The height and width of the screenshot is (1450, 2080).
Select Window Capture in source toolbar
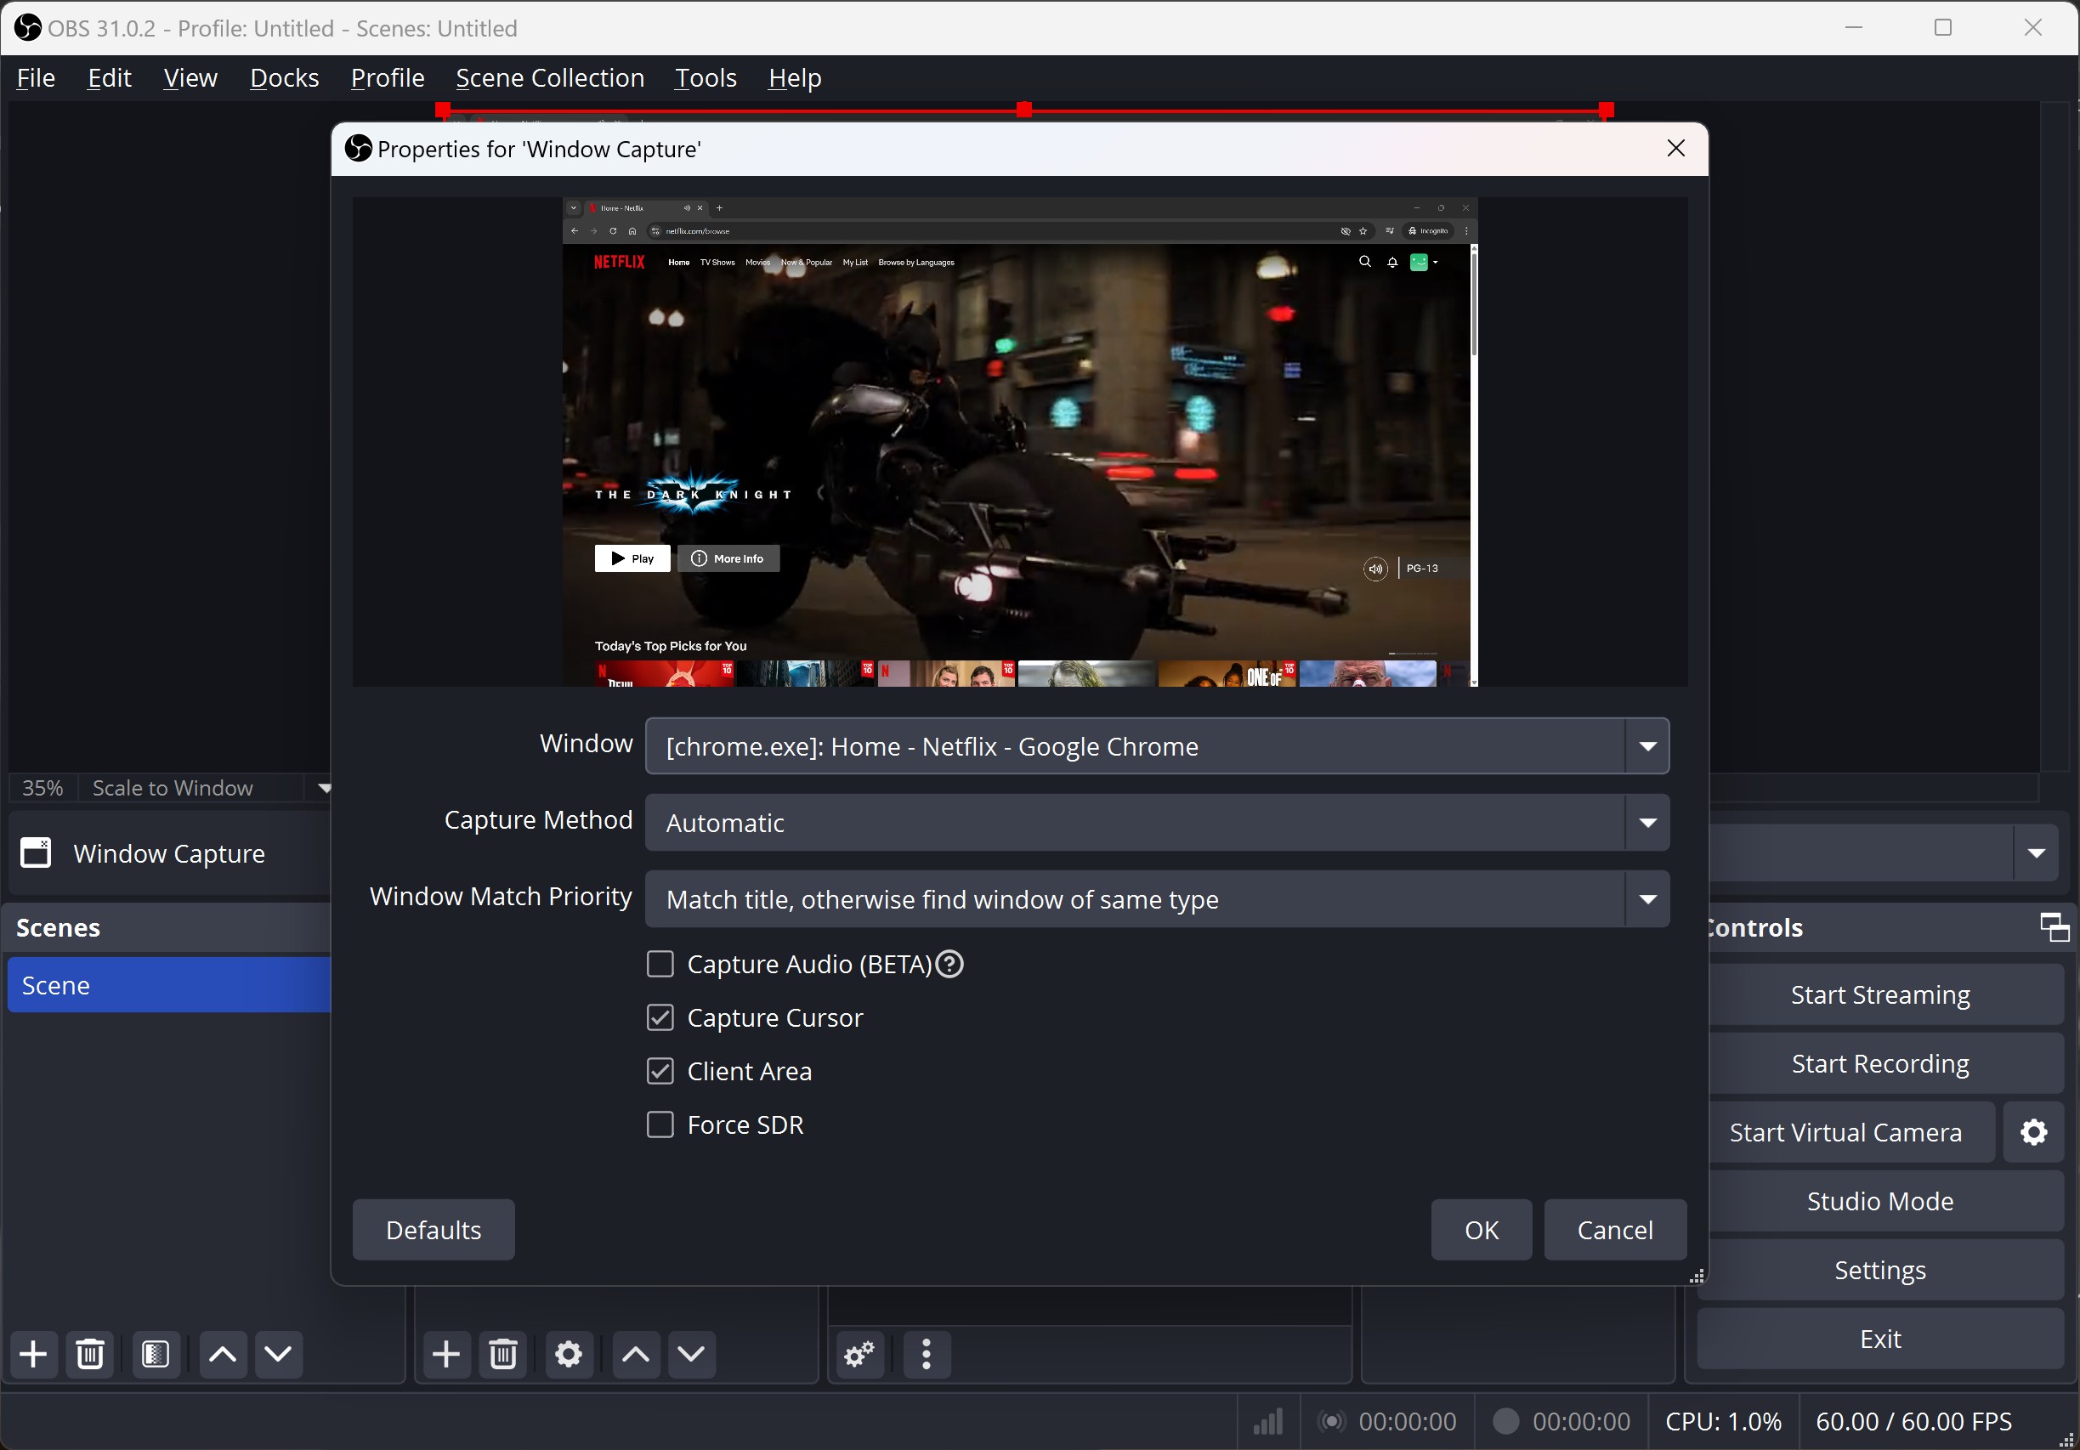tap(169, 853)
